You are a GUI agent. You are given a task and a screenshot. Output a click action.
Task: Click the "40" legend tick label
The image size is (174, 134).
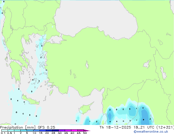click(72, 133)
